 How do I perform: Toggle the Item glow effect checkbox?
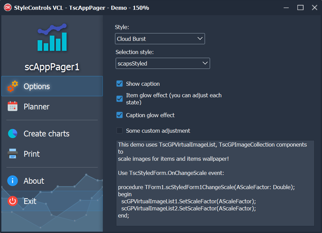119,99
